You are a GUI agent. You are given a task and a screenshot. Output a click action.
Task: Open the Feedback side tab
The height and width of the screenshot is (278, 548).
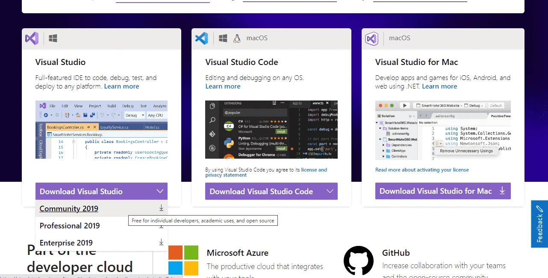(539, 224)
